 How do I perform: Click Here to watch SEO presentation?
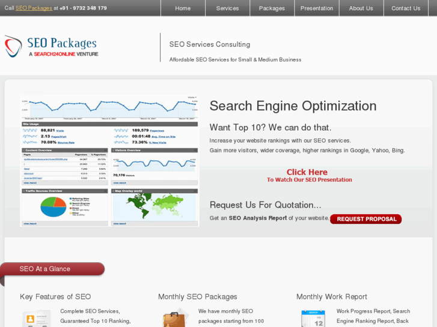click(307, 172)
